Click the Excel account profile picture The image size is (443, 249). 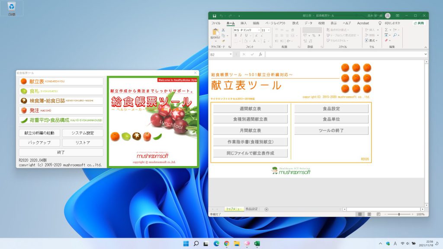tap(388, 16)
